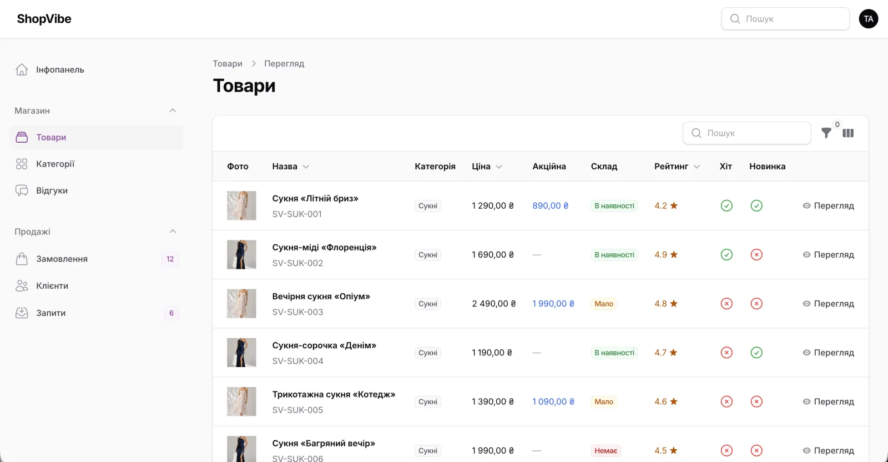Click the photo thumbnail for SV-SUK-005
Screen dimensions: 888x462
(241, 401)
